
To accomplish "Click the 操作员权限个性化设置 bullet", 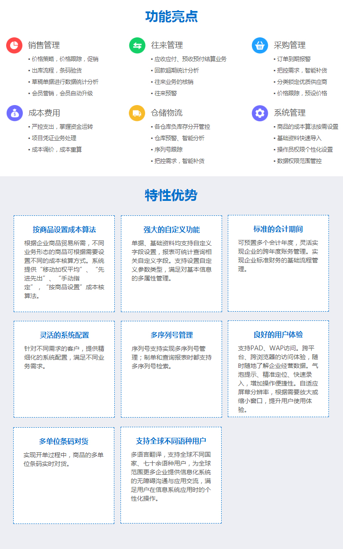I will click(x=305, y=149).
